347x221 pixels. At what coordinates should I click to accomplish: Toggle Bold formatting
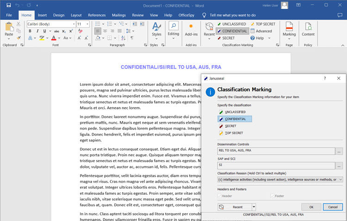click(x=30, y=31)
